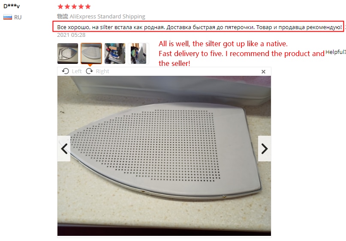Open the fourth review thumbnail
The image size is (346, 241).
tap(138, 54)
